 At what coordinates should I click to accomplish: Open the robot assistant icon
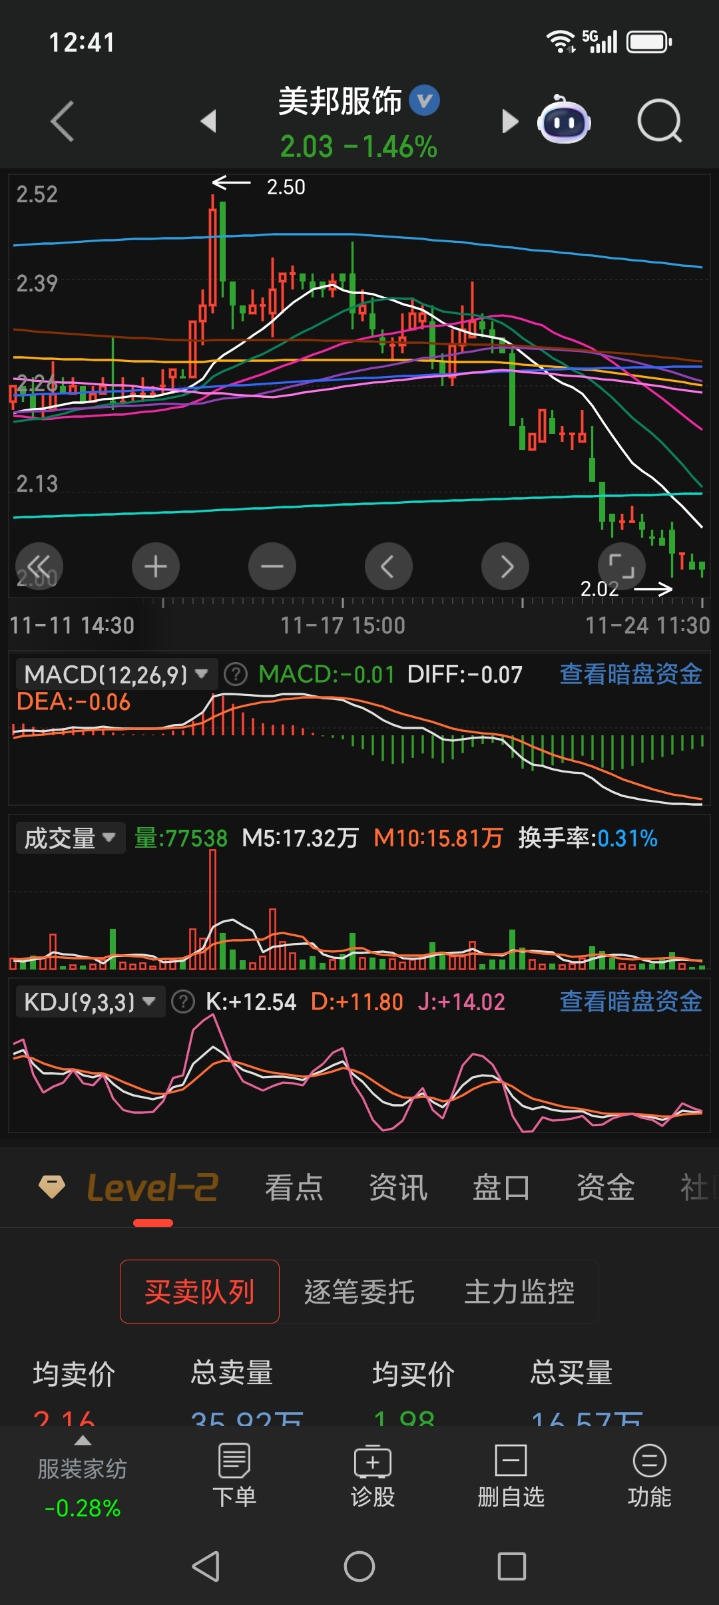click(x=564, y=120)
